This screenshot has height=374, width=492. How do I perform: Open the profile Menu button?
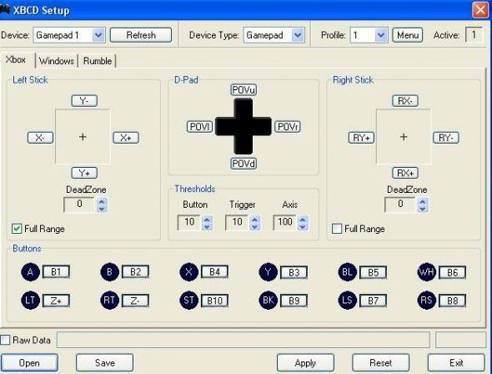coord(408,35)
